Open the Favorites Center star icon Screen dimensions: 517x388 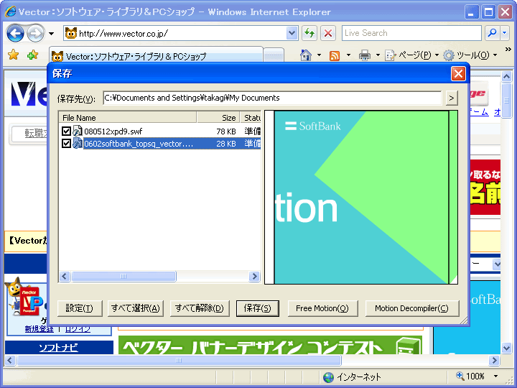(14, 55)
